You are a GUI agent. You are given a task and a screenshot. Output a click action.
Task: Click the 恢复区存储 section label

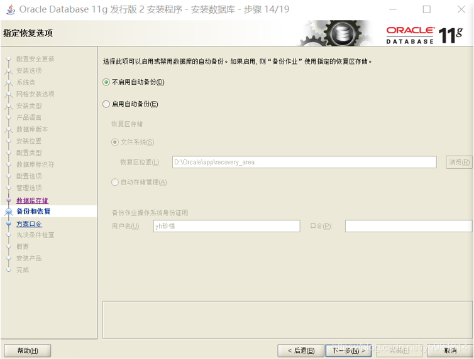click(x=127, y=124)
